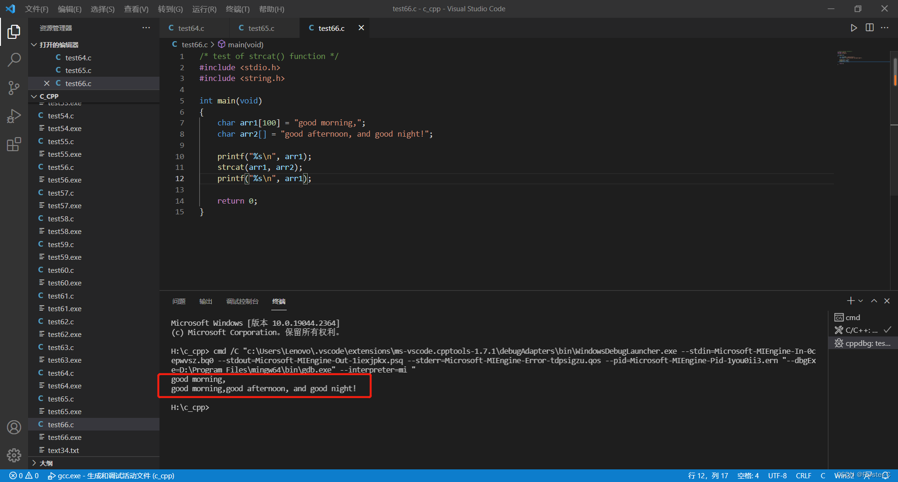
Task: Maximize the panel with up chevron
Action: point(874,301)
